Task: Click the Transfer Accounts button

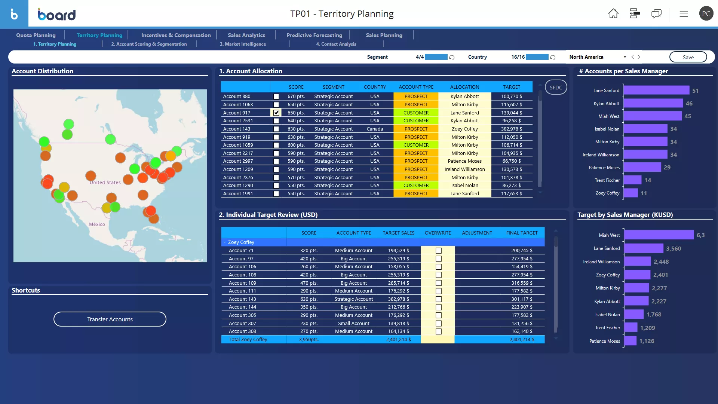Action: (x=110, y=319)
